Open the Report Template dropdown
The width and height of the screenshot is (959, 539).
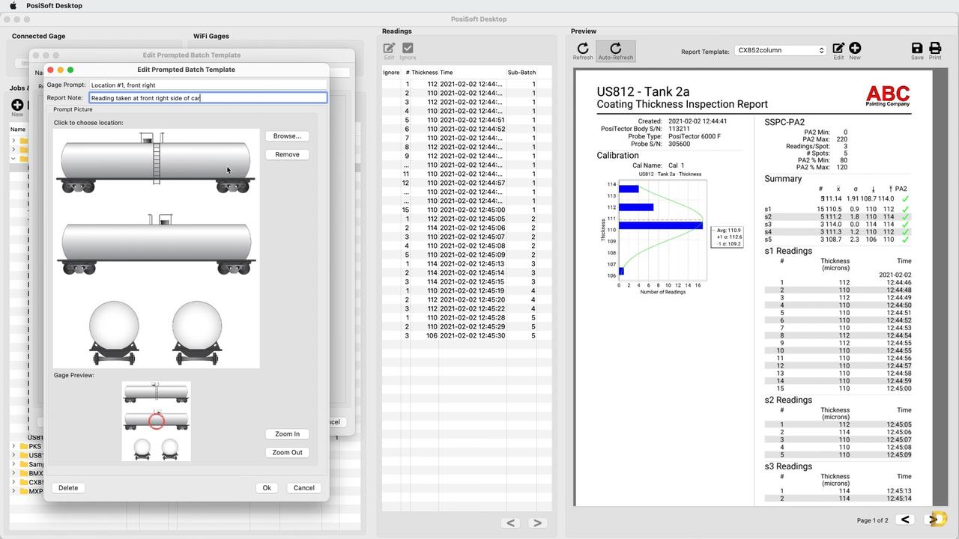[780, 50]
